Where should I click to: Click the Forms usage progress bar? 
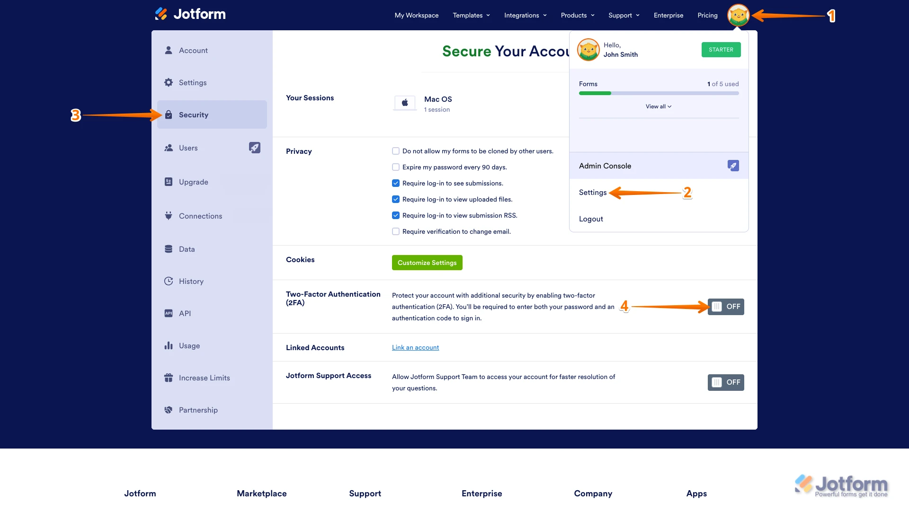pos(659,93)
